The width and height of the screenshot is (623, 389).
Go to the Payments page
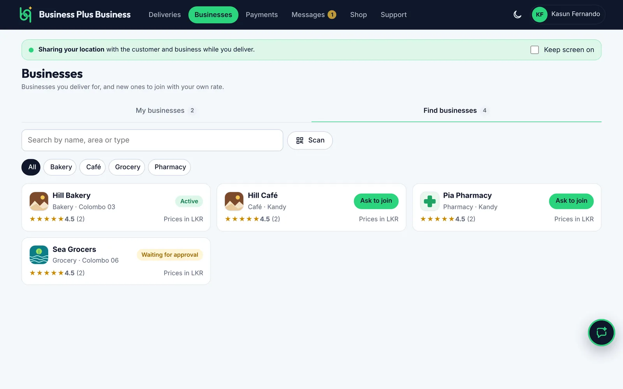[x=262, y=15]
